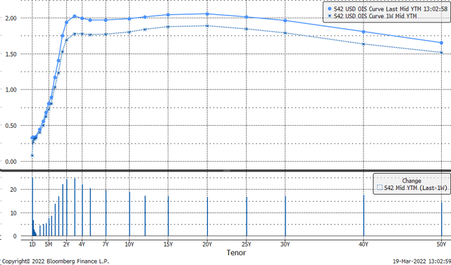Click the 25Y tenor label
The height and width of the screenshot is (265, 451).
tap(246, 245)
